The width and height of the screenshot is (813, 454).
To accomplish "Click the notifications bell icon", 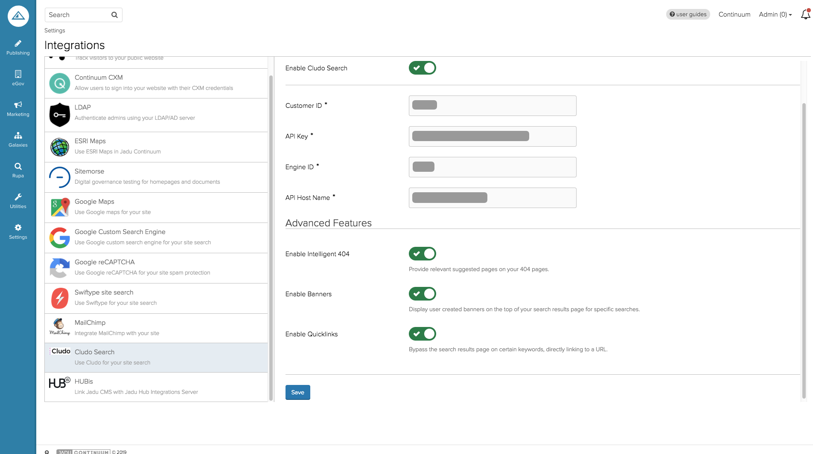I will click(x=805, y=14).
